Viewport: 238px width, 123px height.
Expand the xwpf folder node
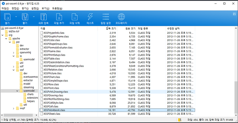[14, 108]
